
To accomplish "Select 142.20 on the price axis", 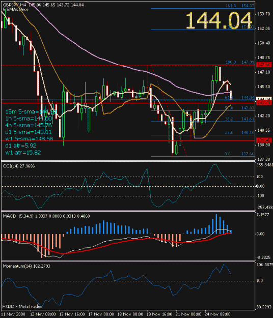I will [x=264, y=116].
